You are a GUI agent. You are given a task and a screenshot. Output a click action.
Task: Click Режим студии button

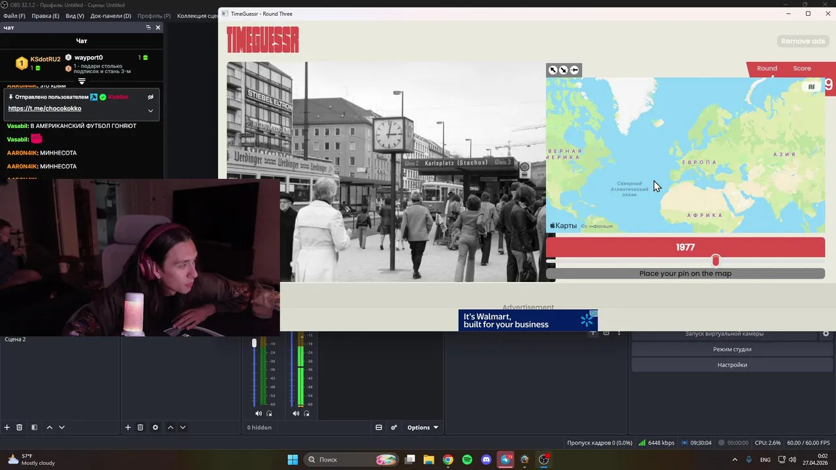pyautogui.click(x=731, y=349)
